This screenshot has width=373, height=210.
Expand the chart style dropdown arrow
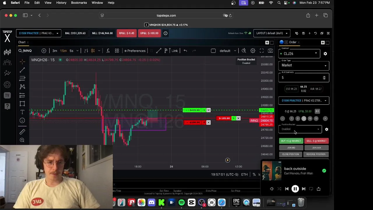click(99, 51)
